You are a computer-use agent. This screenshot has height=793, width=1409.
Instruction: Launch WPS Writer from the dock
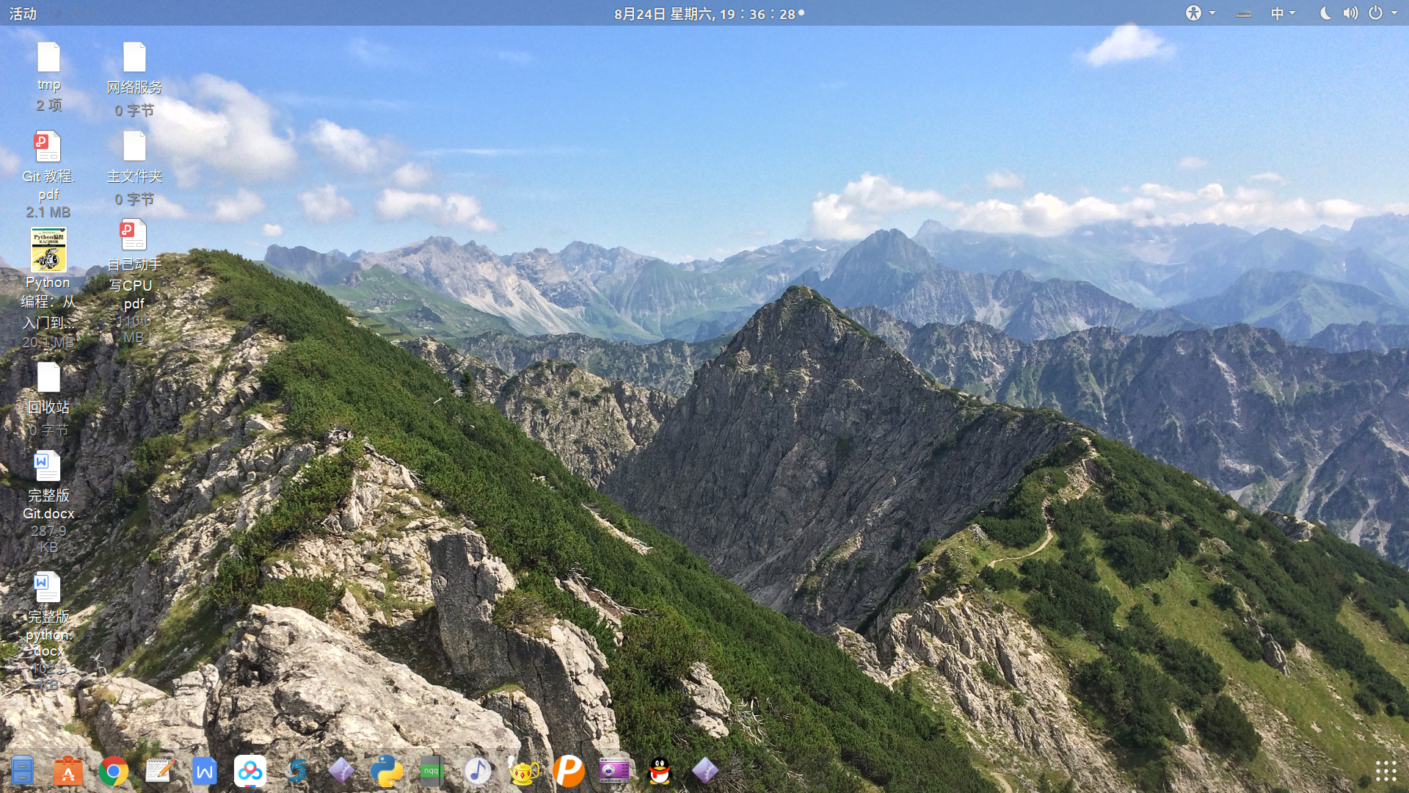pos(205,771)
